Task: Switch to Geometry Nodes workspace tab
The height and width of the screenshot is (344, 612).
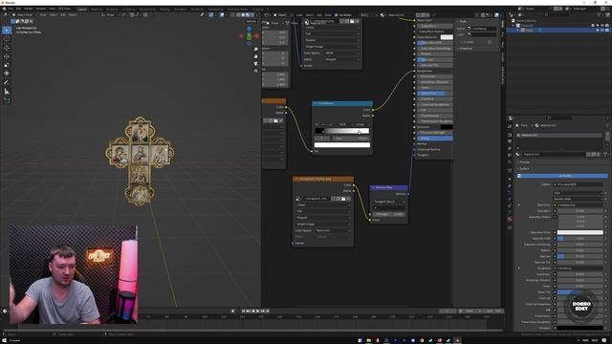Action: tap(238, 9)
